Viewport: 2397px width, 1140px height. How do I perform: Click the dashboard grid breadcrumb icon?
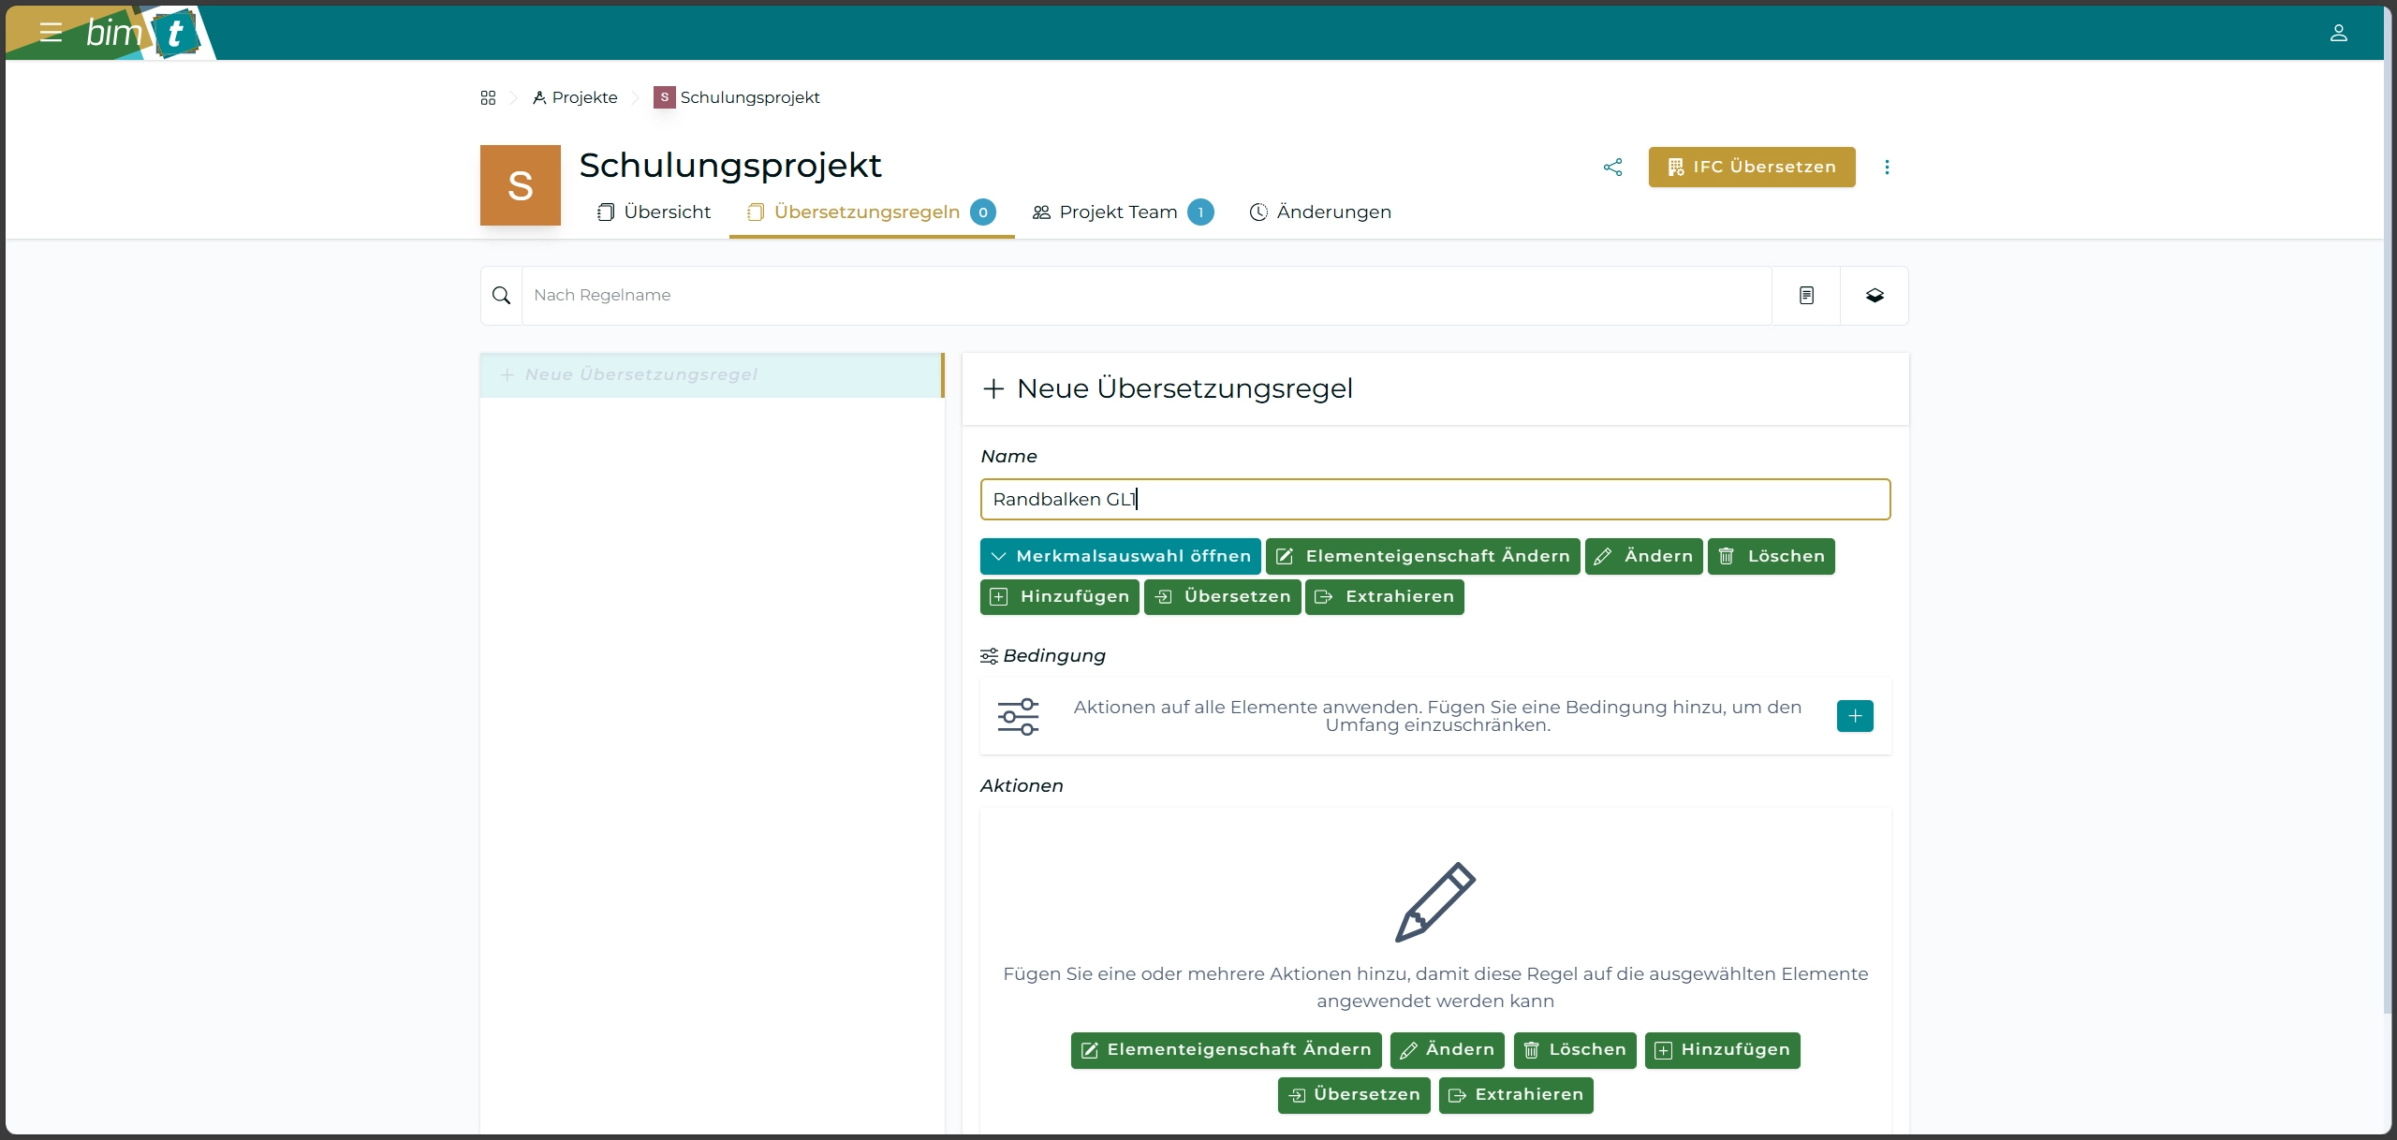[x=488, y=98]
